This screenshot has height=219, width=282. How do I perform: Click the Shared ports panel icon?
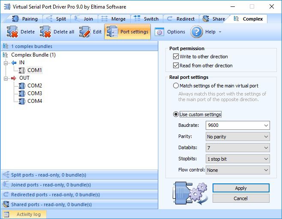click(x=6, y=204)
